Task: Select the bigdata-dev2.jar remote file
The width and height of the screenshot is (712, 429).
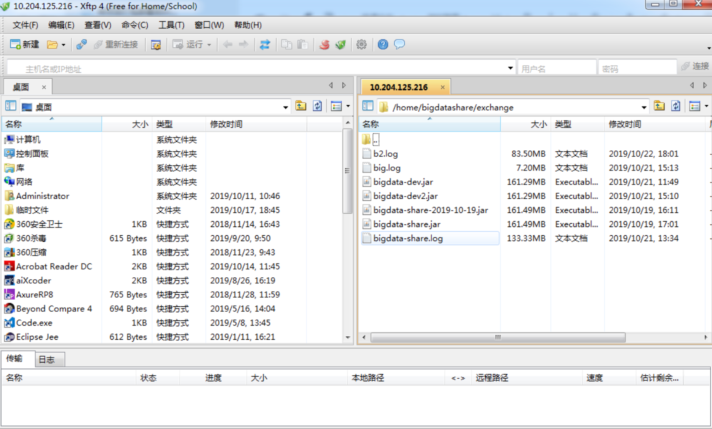Action: [405, 196]
